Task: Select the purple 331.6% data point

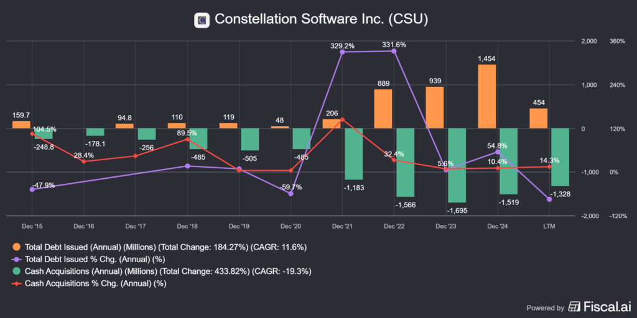Action: (395, 51)
